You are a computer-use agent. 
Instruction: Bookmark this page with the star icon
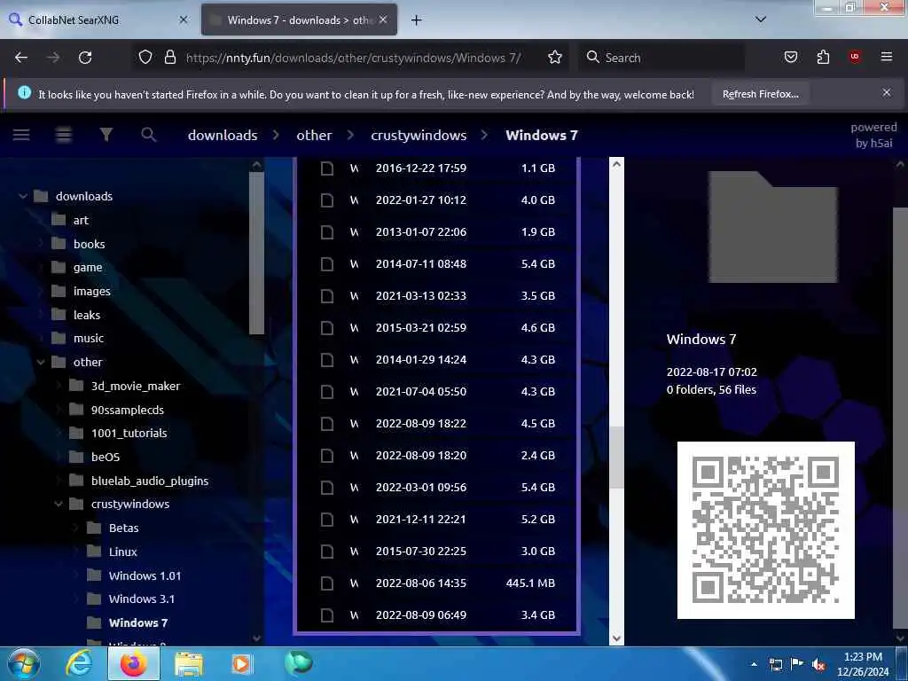[x=555, y=58]
